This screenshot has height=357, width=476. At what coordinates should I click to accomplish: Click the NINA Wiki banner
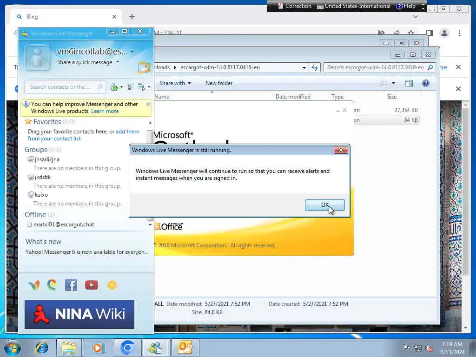(79, 314)
